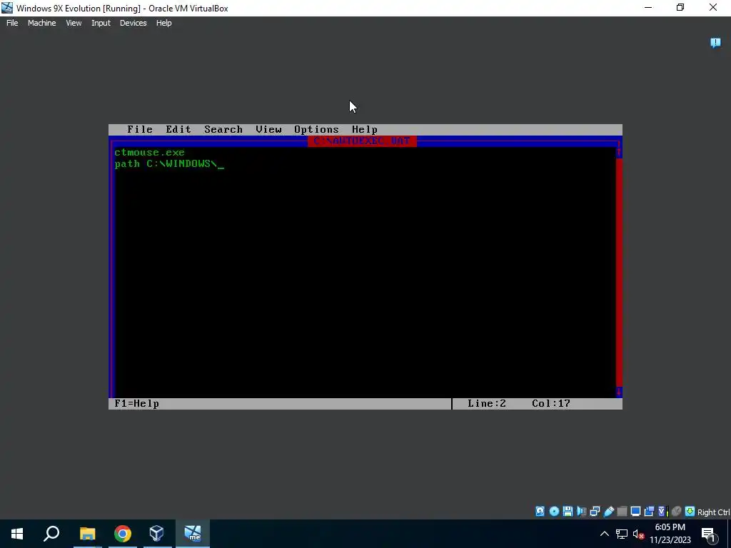The height and width of the screenshot is (548, 731).
Task: Open the VirtualBox File menu
Action: (x=12, y=23)
